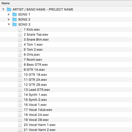Select the file name 13 Lead GTR.wav
This screenshot has height=132, width=132.
(x=37, y=90)
